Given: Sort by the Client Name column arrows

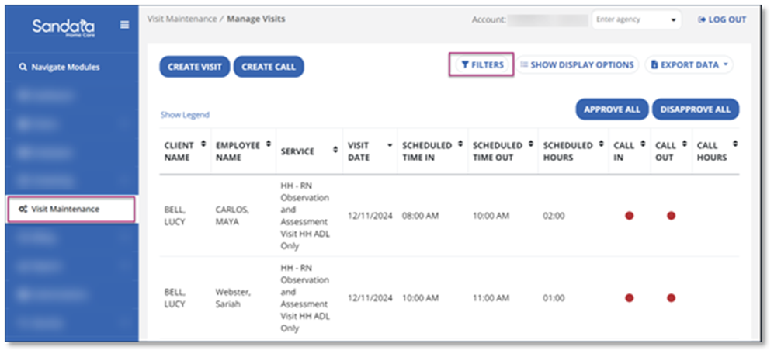Looking at the screenshot, I should (203, 145).
